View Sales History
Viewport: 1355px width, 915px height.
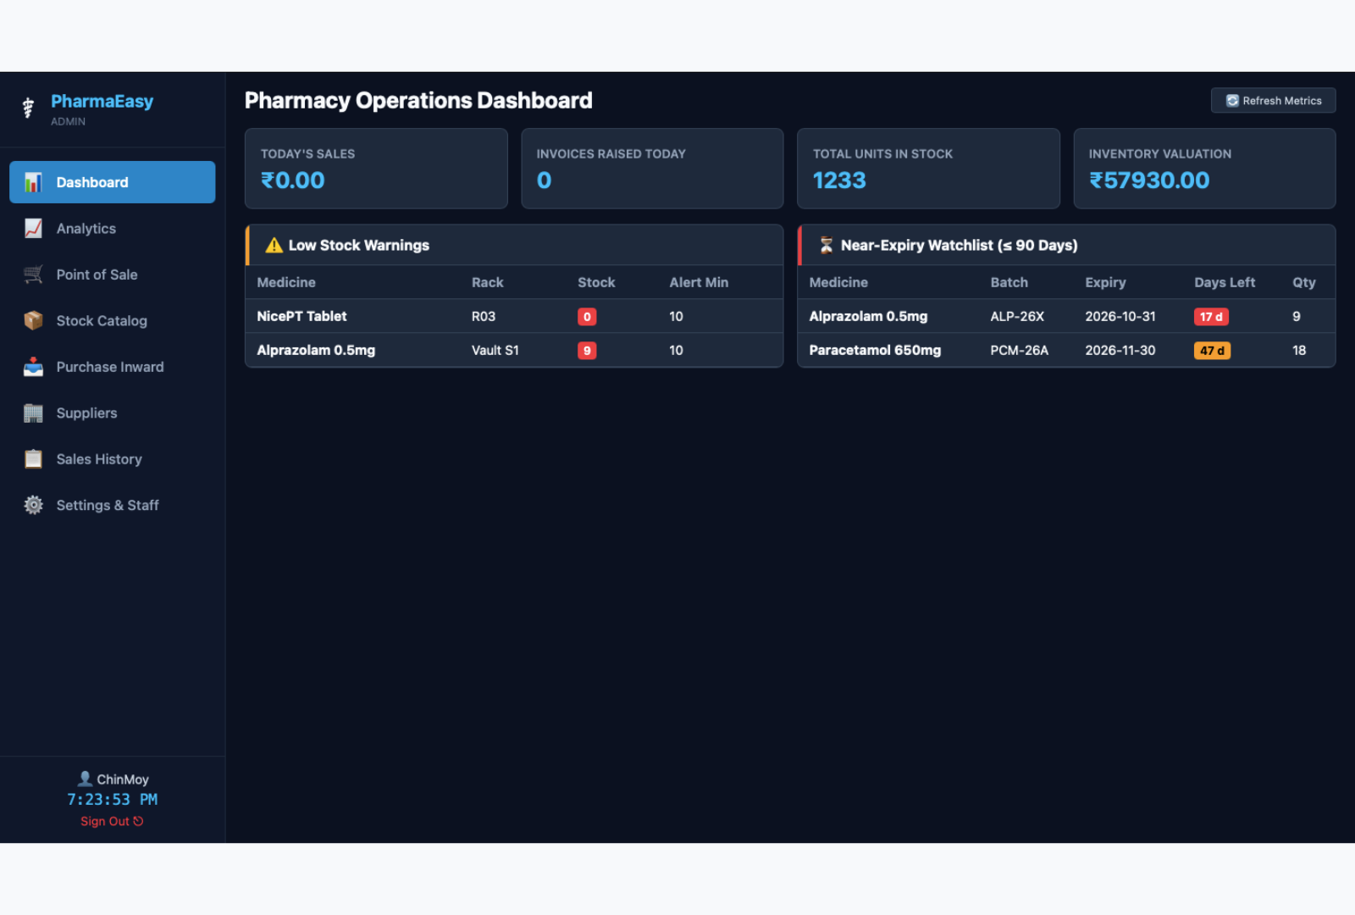pos(113,459)
